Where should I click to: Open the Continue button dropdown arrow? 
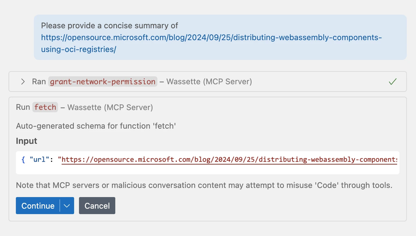pos(67,206)
